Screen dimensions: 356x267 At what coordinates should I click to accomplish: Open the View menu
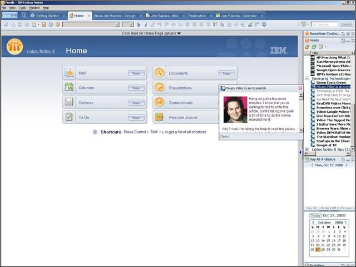(x=12, y=8)
